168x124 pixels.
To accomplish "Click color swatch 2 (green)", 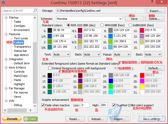I will [x=50, y=42].
